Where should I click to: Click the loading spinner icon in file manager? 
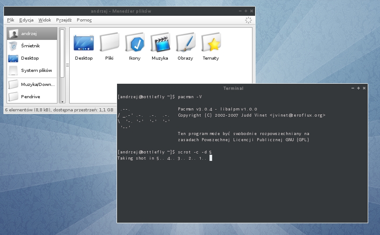pyautogui.click(x=249, y=20)
